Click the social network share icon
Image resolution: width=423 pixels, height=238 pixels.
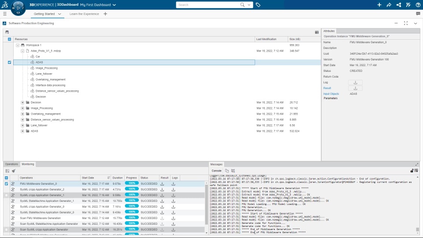click(398, 4)
